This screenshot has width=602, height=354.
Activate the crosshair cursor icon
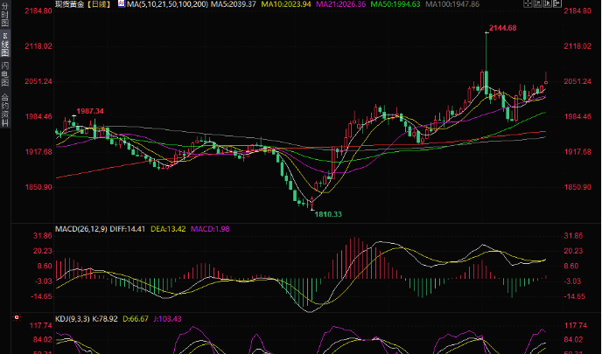pyautogui.click(x=528, y=3)
